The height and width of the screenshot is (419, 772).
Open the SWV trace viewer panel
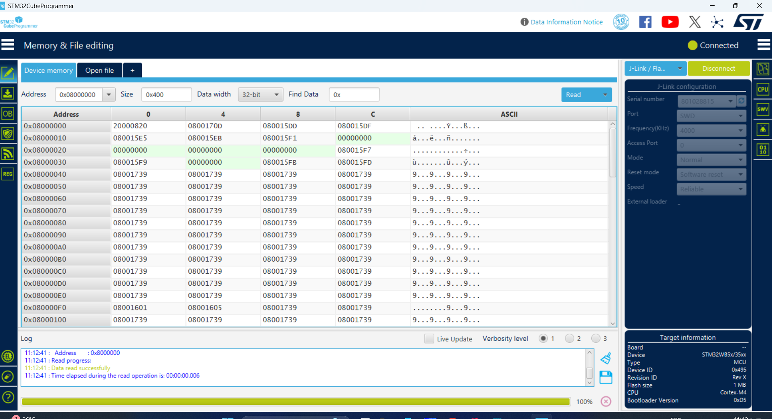(763, 109)
